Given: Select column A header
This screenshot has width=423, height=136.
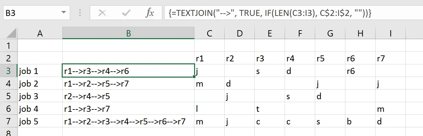Looking at the screenshot, I should point(40,33).
